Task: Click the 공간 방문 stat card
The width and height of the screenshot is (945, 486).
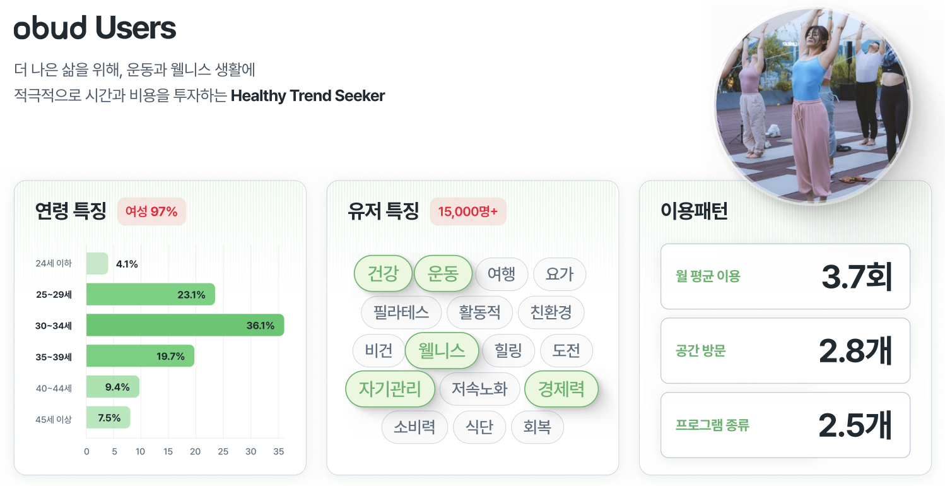Action: click(785, 351)
